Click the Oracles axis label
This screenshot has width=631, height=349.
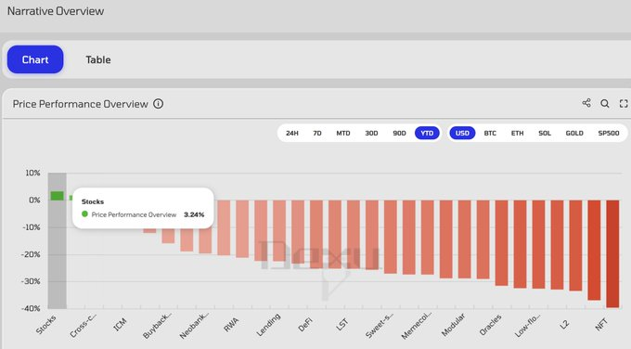pos(490,325)
